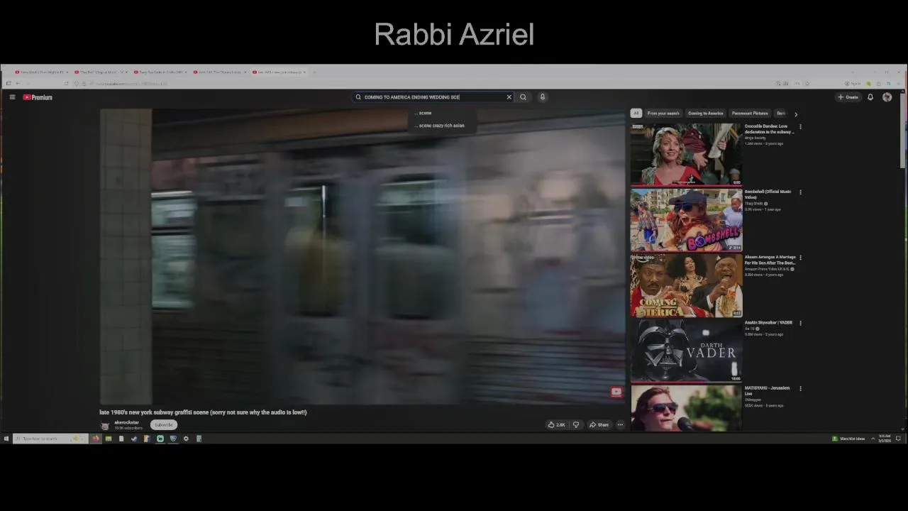Open the akerockstar channel avatar

pyautogui.click(x=105, y=425)
